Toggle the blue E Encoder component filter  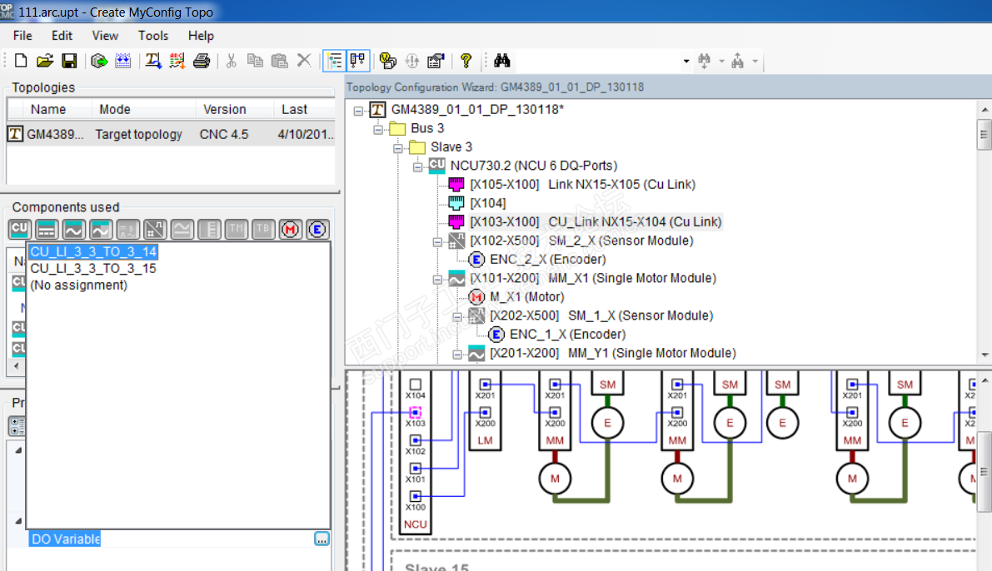point(317,230)
